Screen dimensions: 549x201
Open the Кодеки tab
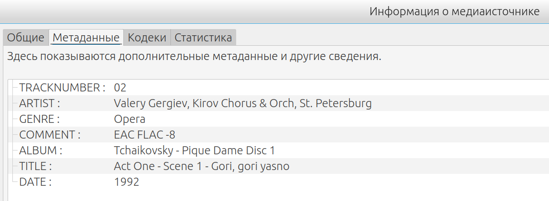point(147,38)
